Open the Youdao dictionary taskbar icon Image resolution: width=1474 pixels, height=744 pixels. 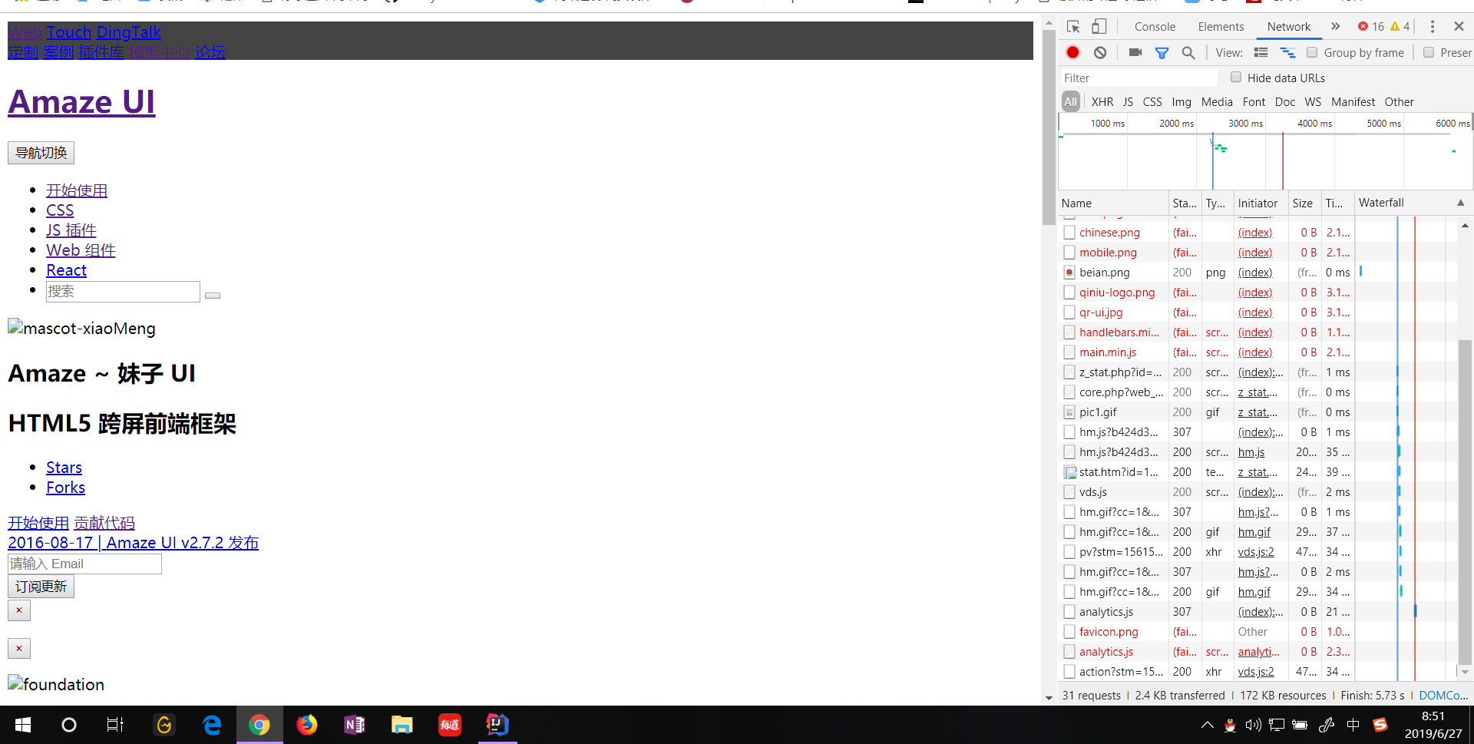[x=450, y=725]
